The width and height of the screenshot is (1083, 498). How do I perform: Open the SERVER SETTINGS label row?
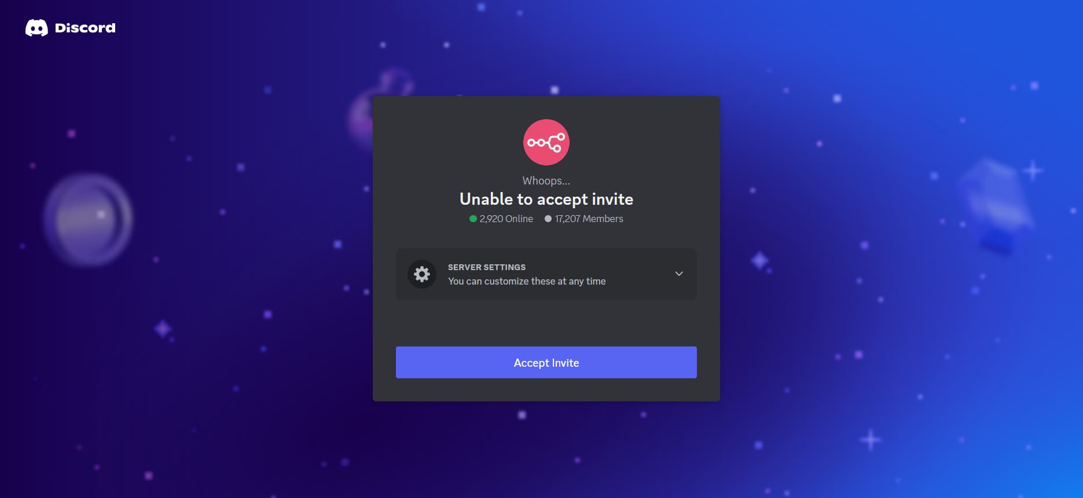click(546, 274)
